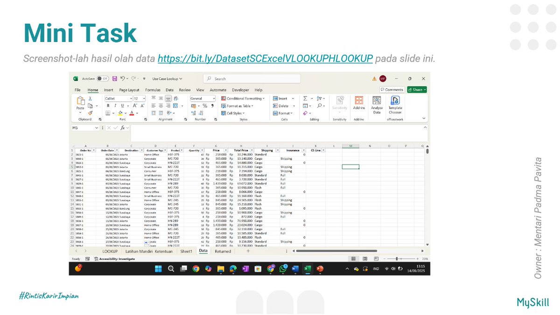Click the Insert Function fx icon
The image size is (560, 315).
(x=123, y=127)
